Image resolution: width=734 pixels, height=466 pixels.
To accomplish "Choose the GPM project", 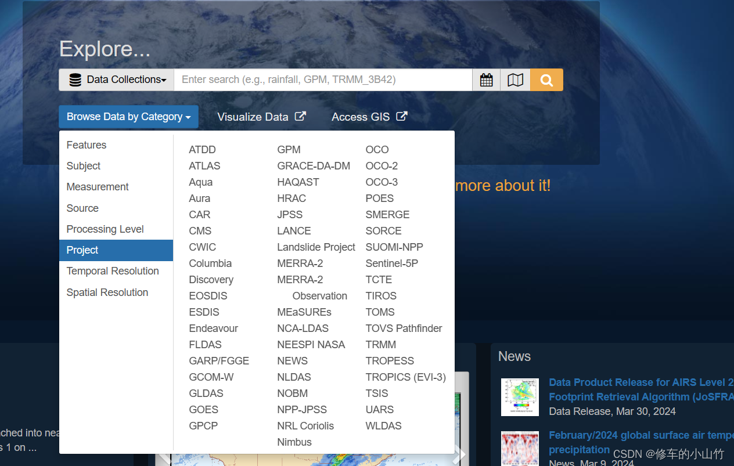I will pos(289,150).
